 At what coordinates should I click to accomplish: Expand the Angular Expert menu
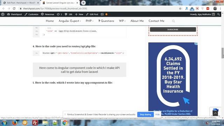70,21
